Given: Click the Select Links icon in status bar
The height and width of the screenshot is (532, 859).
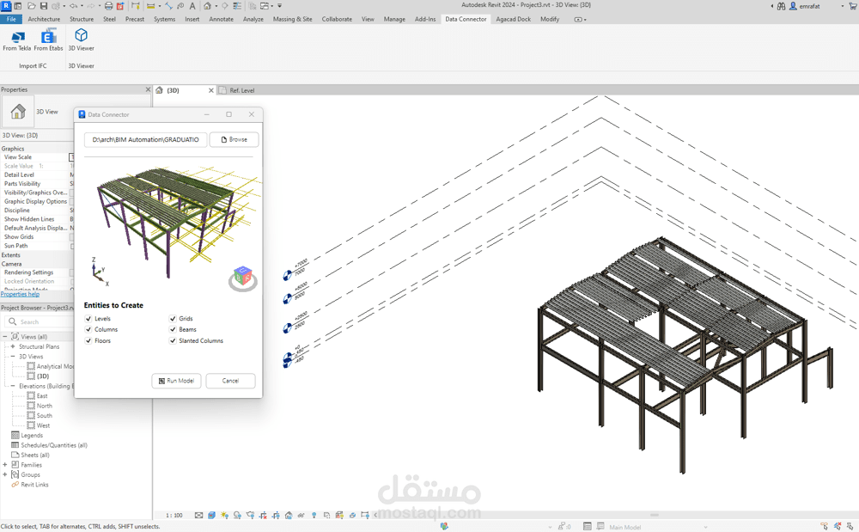Looking at the screenshot, I should click(824, 527).
